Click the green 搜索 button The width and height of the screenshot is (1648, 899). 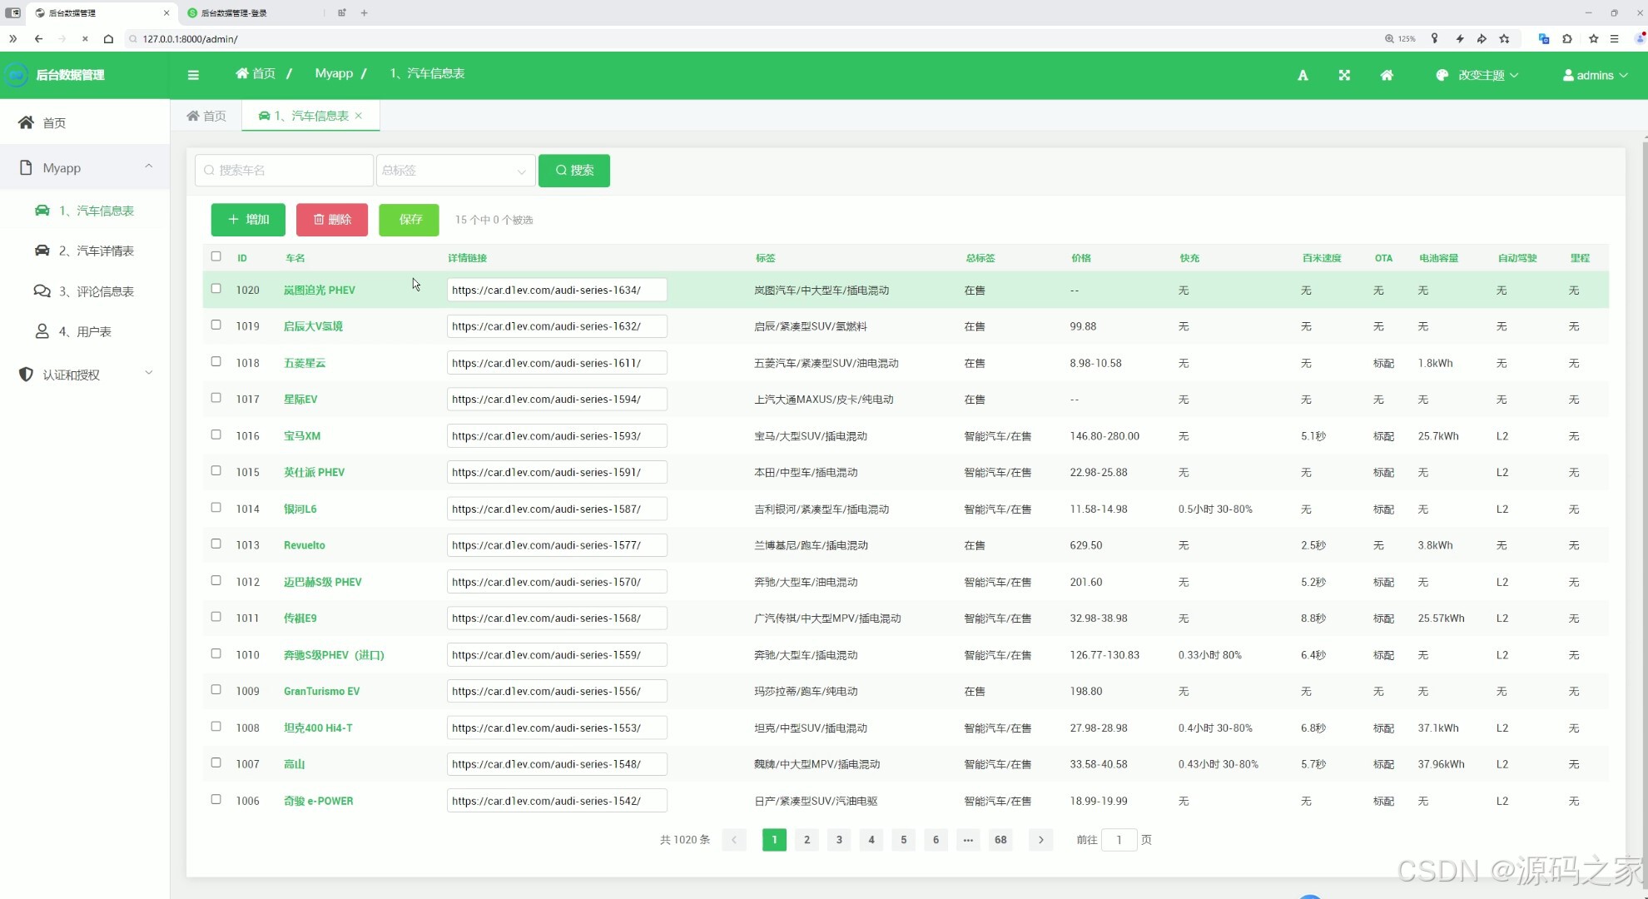pos(573,171)
